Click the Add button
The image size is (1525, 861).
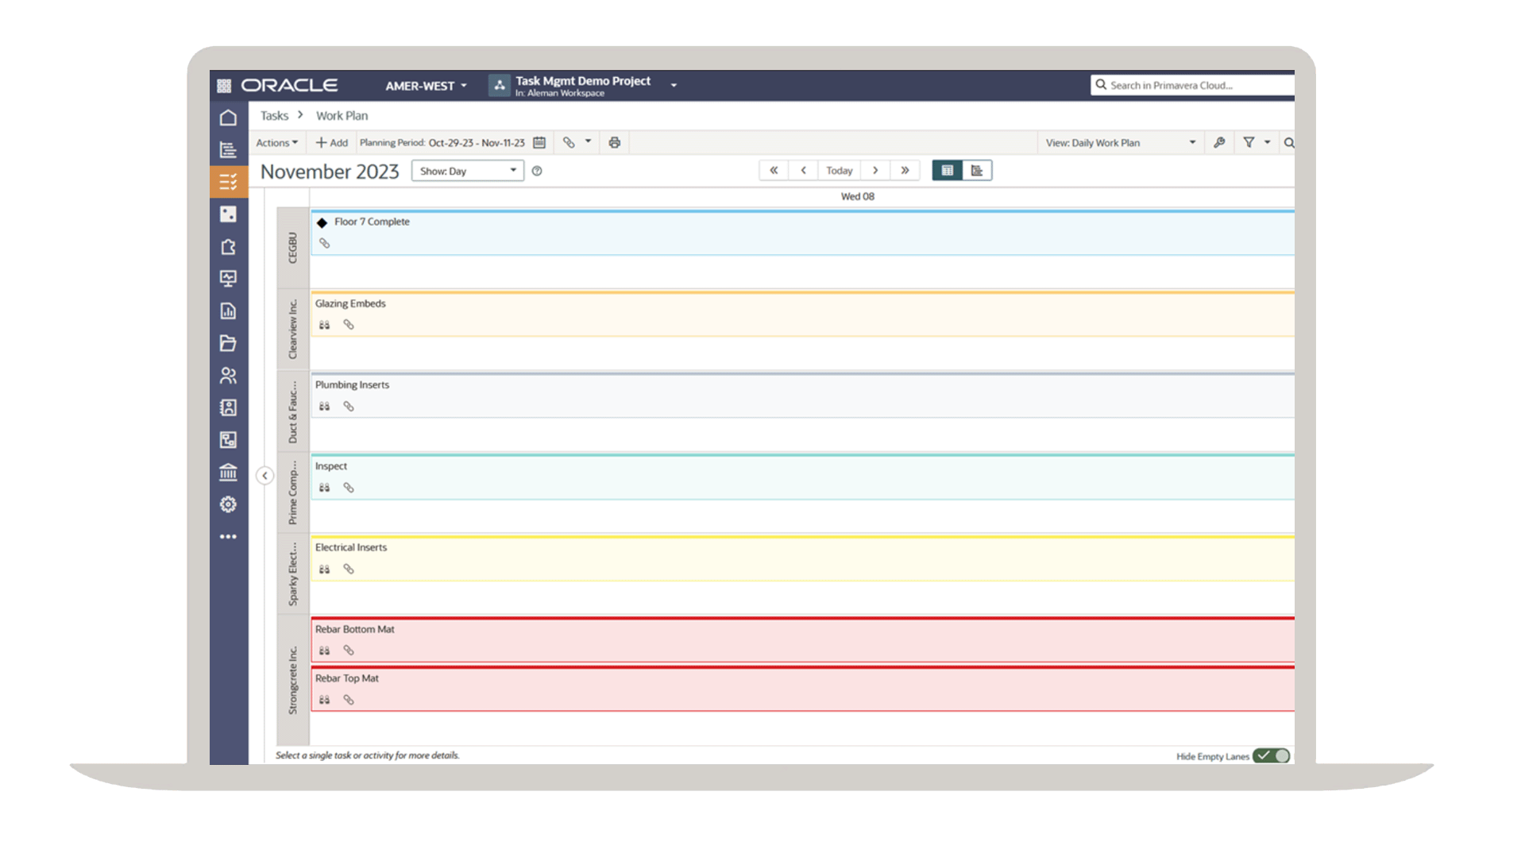click(332, 143)
